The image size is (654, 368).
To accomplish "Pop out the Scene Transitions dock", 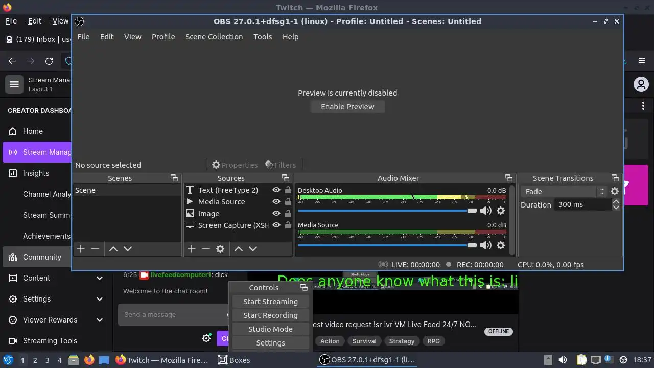I will pyautogui.click(x=615, y=178).
